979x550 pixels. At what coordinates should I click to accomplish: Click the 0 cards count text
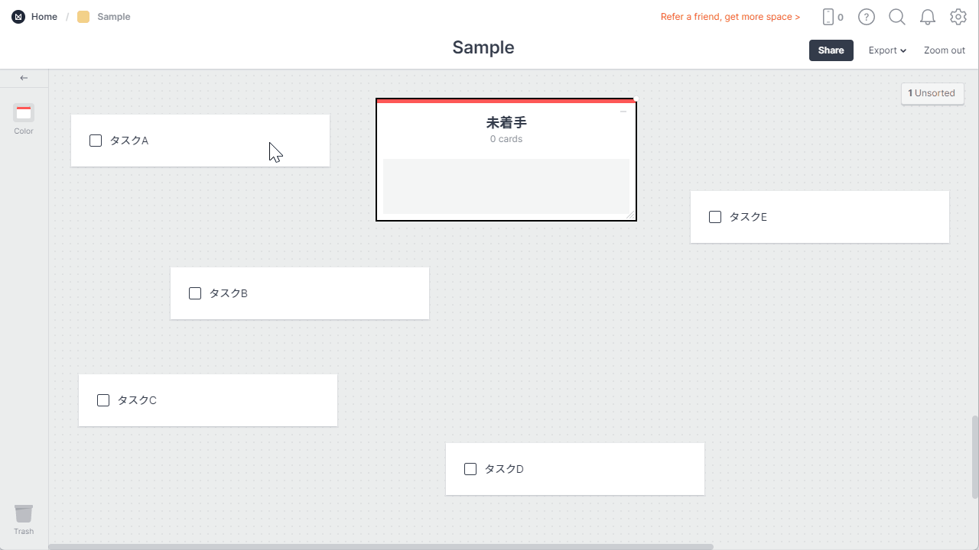tap(506, 139)
